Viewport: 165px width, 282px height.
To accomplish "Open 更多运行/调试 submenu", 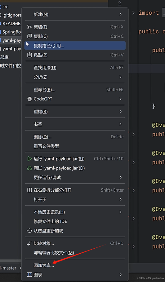I will [75, 178].
